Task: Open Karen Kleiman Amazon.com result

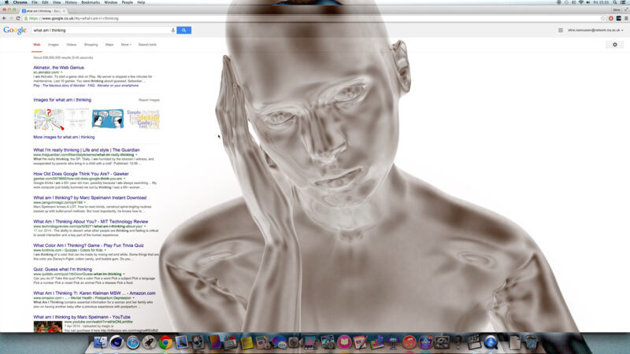Action: (x=94, y=293)
